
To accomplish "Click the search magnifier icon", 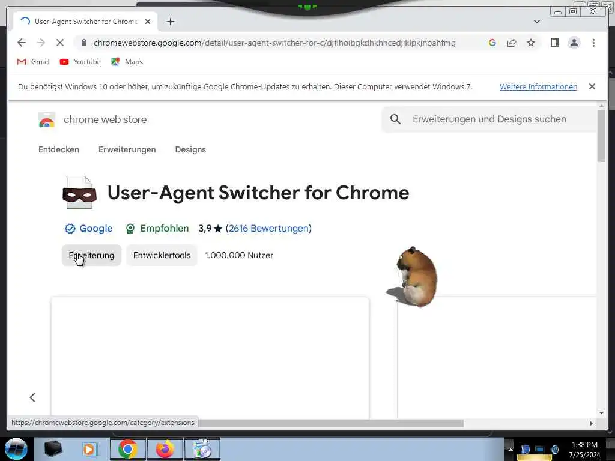I will click(395, 119).
